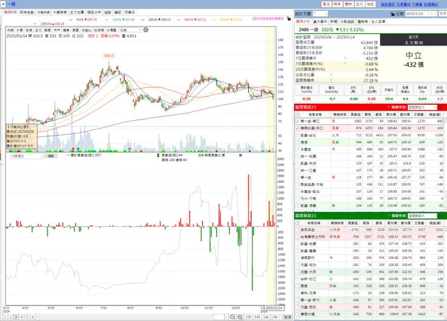Tick the checkbox for 永豐金 row
The width and height of the screenshot is (447, 321).
297,149
